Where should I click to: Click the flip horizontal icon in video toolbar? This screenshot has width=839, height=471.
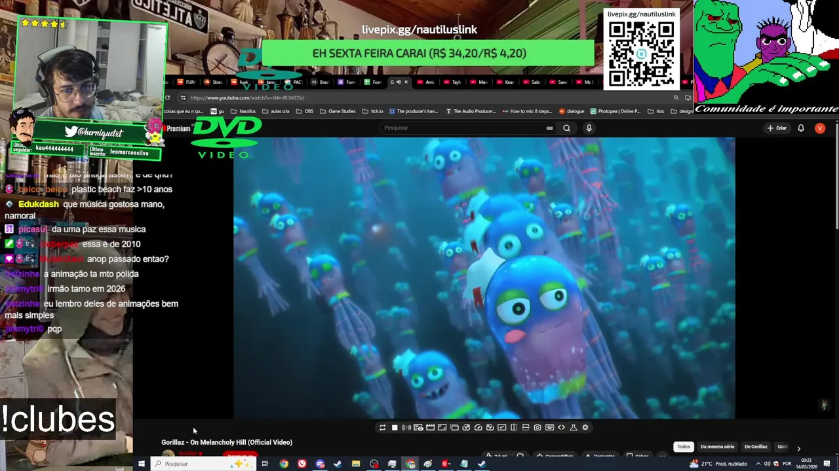pos(514,427)
